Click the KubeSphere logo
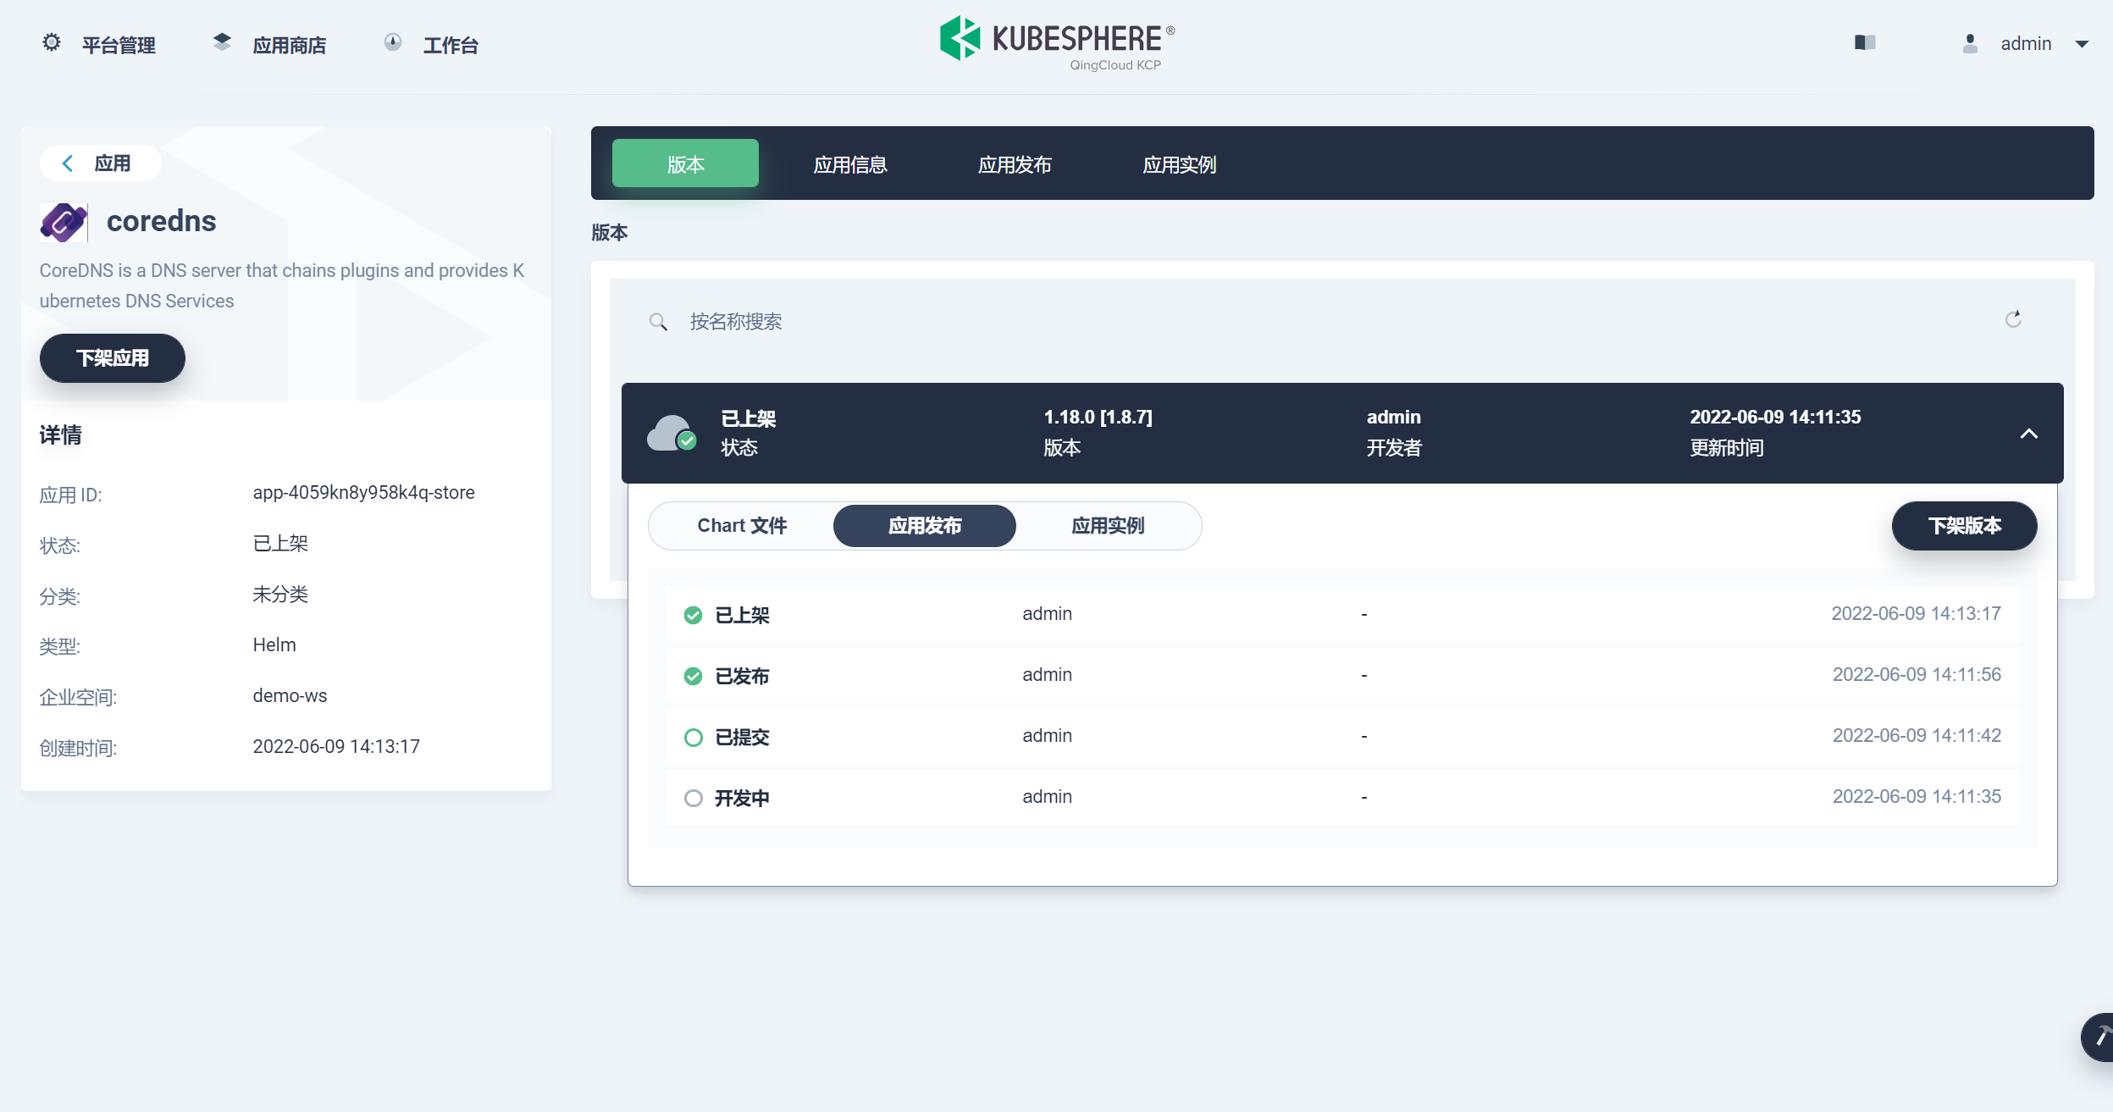 1058,42
